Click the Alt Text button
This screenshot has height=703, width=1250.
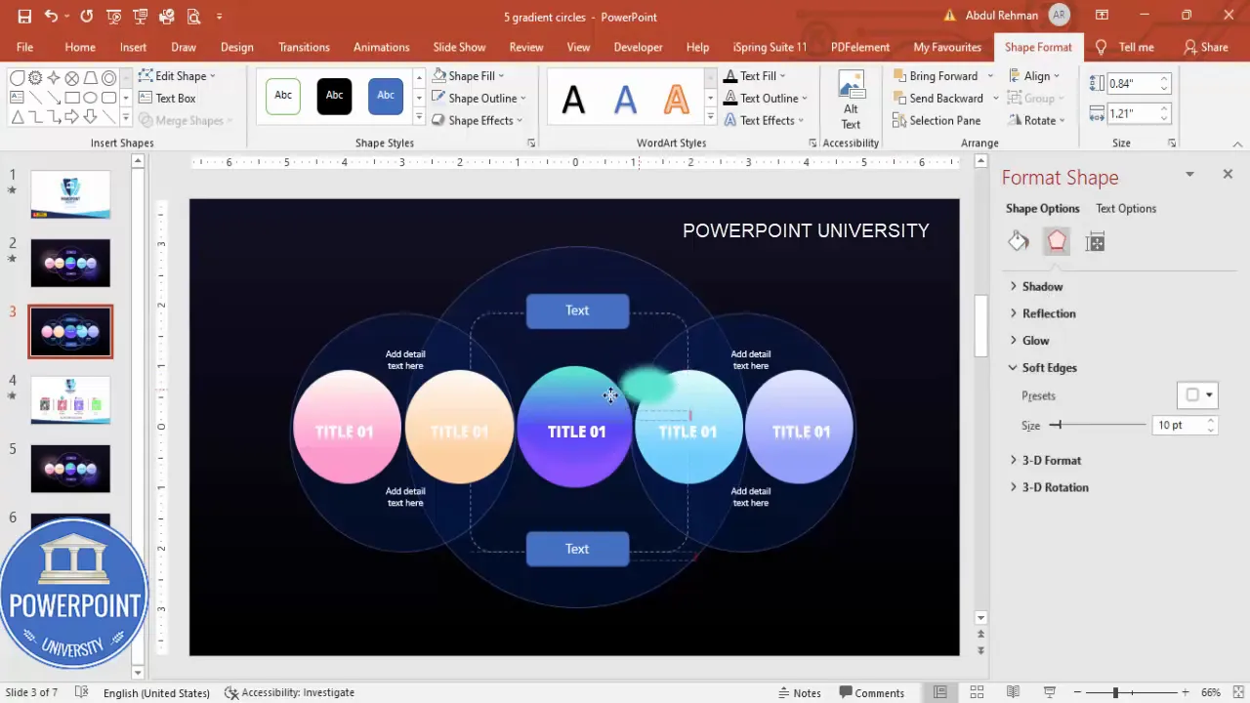[x=852, y=99]
